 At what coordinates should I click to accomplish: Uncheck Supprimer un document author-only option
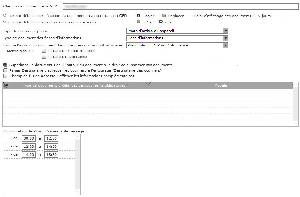click(x=6, y=65)
